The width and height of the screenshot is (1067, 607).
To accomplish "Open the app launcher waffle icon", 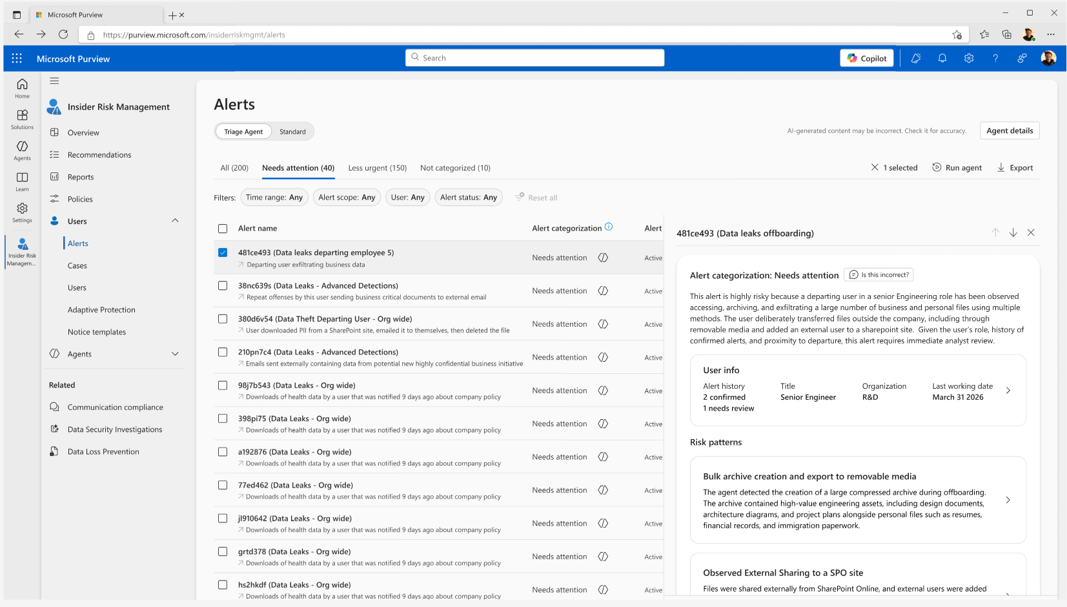I will (17, 59).
